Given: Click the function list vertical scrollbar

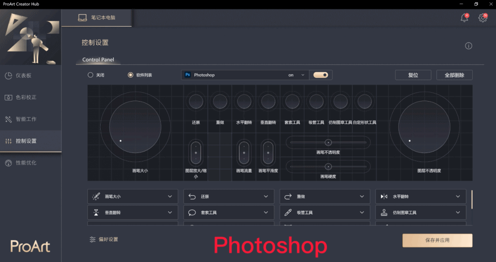Looking at the screenshot, I should (x=472, y=200).
